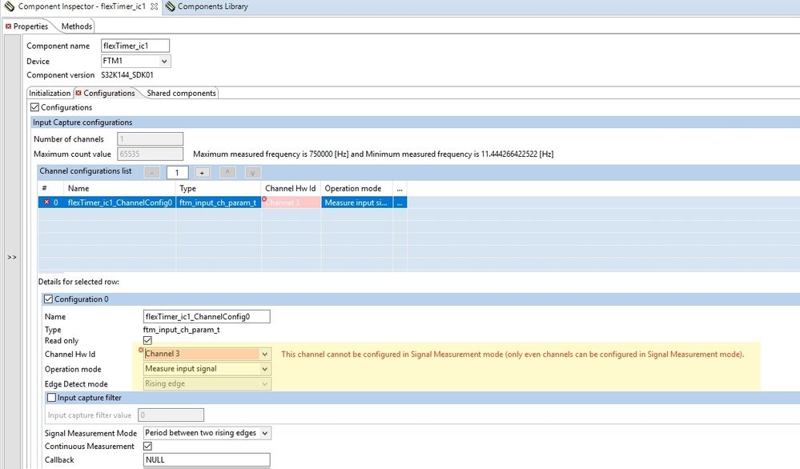
Task: Click the signal measurement mode error message
Action: click(x=513, y=354)
